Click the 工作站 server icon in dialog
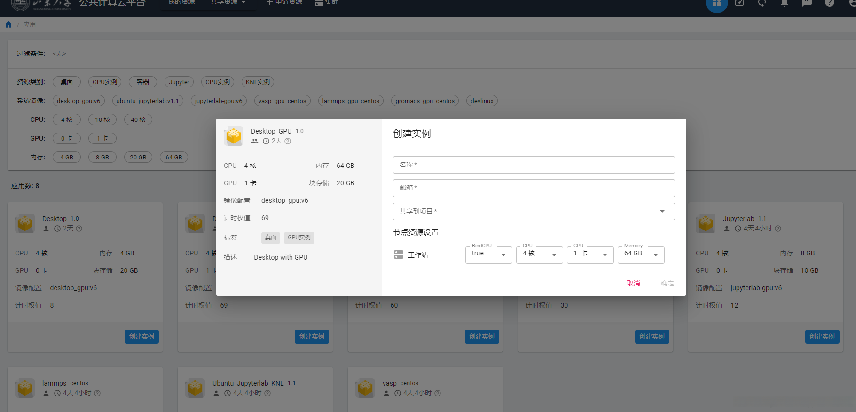Image resolution: width=856 pixels, height=412 pixels. click(x=399, y=255)
